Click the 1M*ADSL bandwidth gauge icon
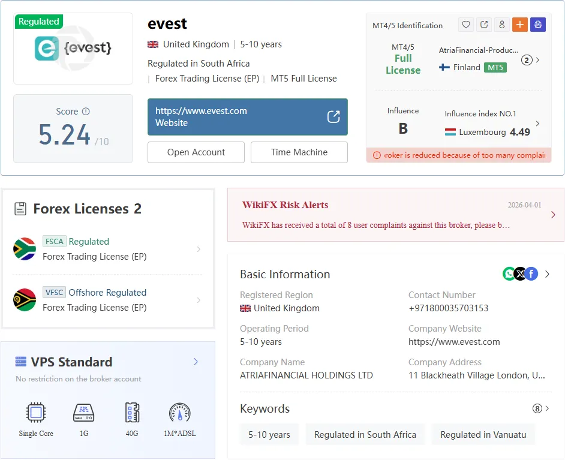Screen dimensions: 565x460 click(180, 412)
